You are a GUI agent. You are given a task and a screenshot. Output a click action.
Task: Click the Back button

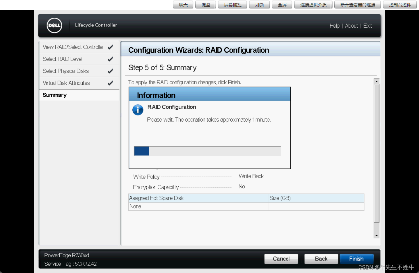coord(321,259)
